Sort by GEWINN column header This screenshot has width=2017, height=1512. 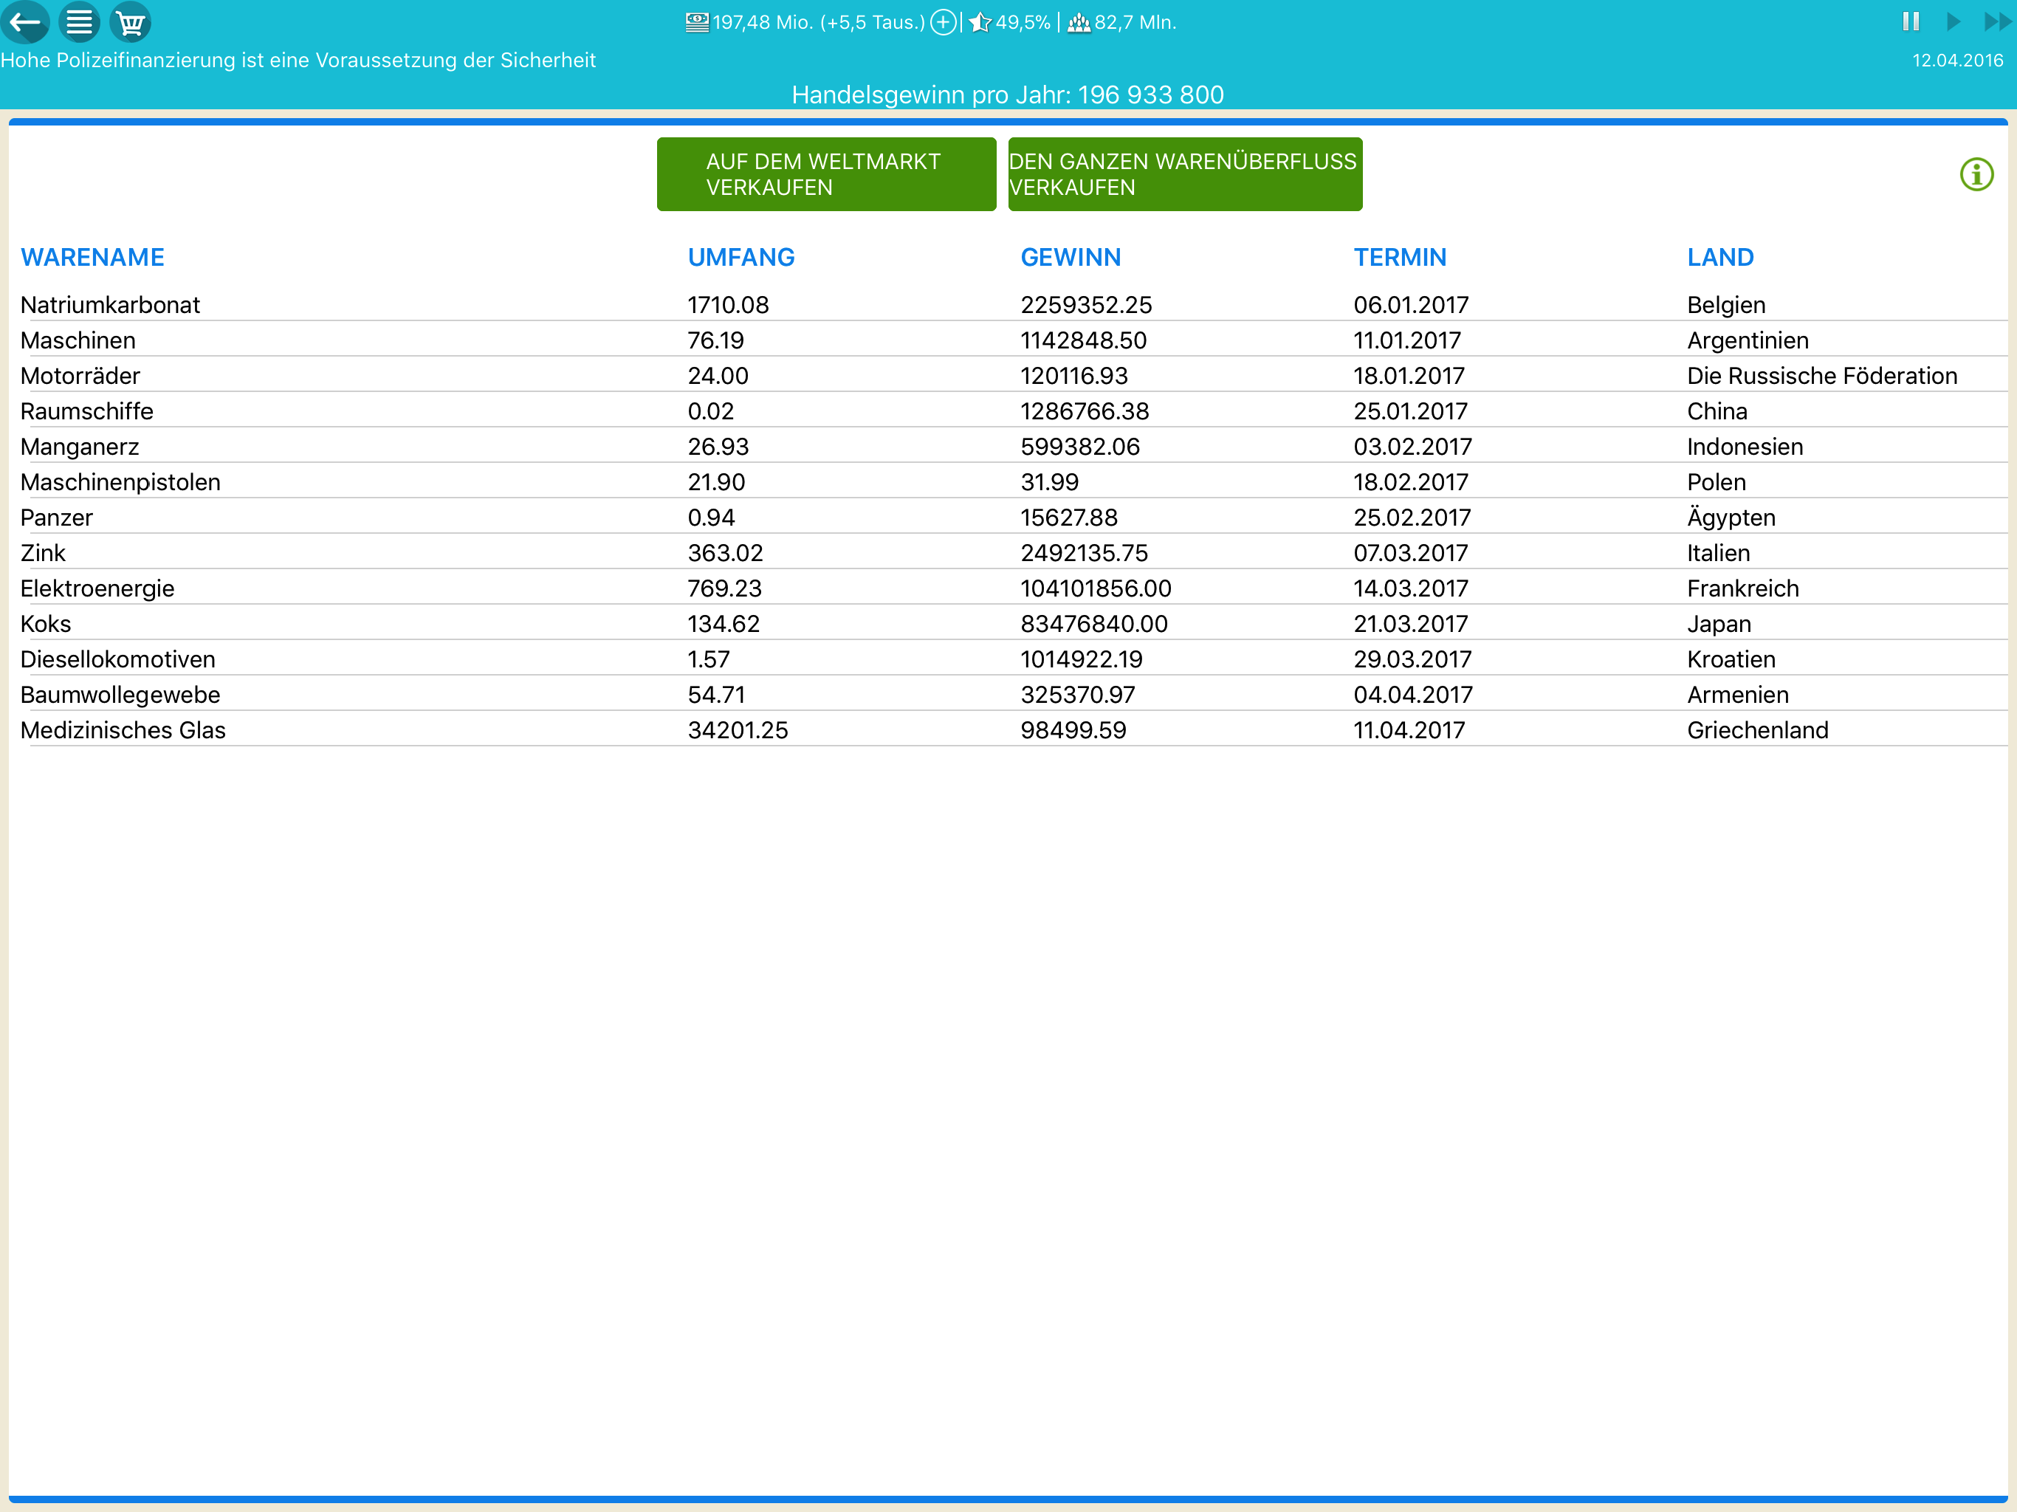click(1071, 257)
